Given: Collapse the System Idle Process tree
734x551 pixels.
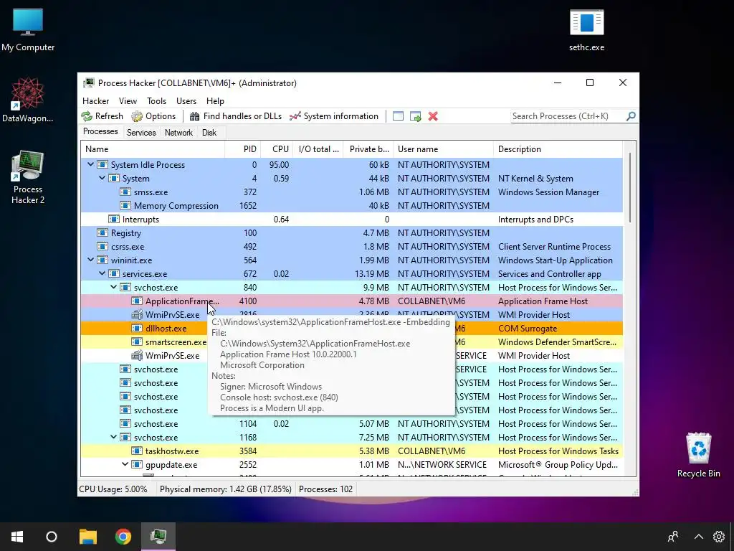Looking at the screenshot, I should pyautogui.click(x=91, y=164).
